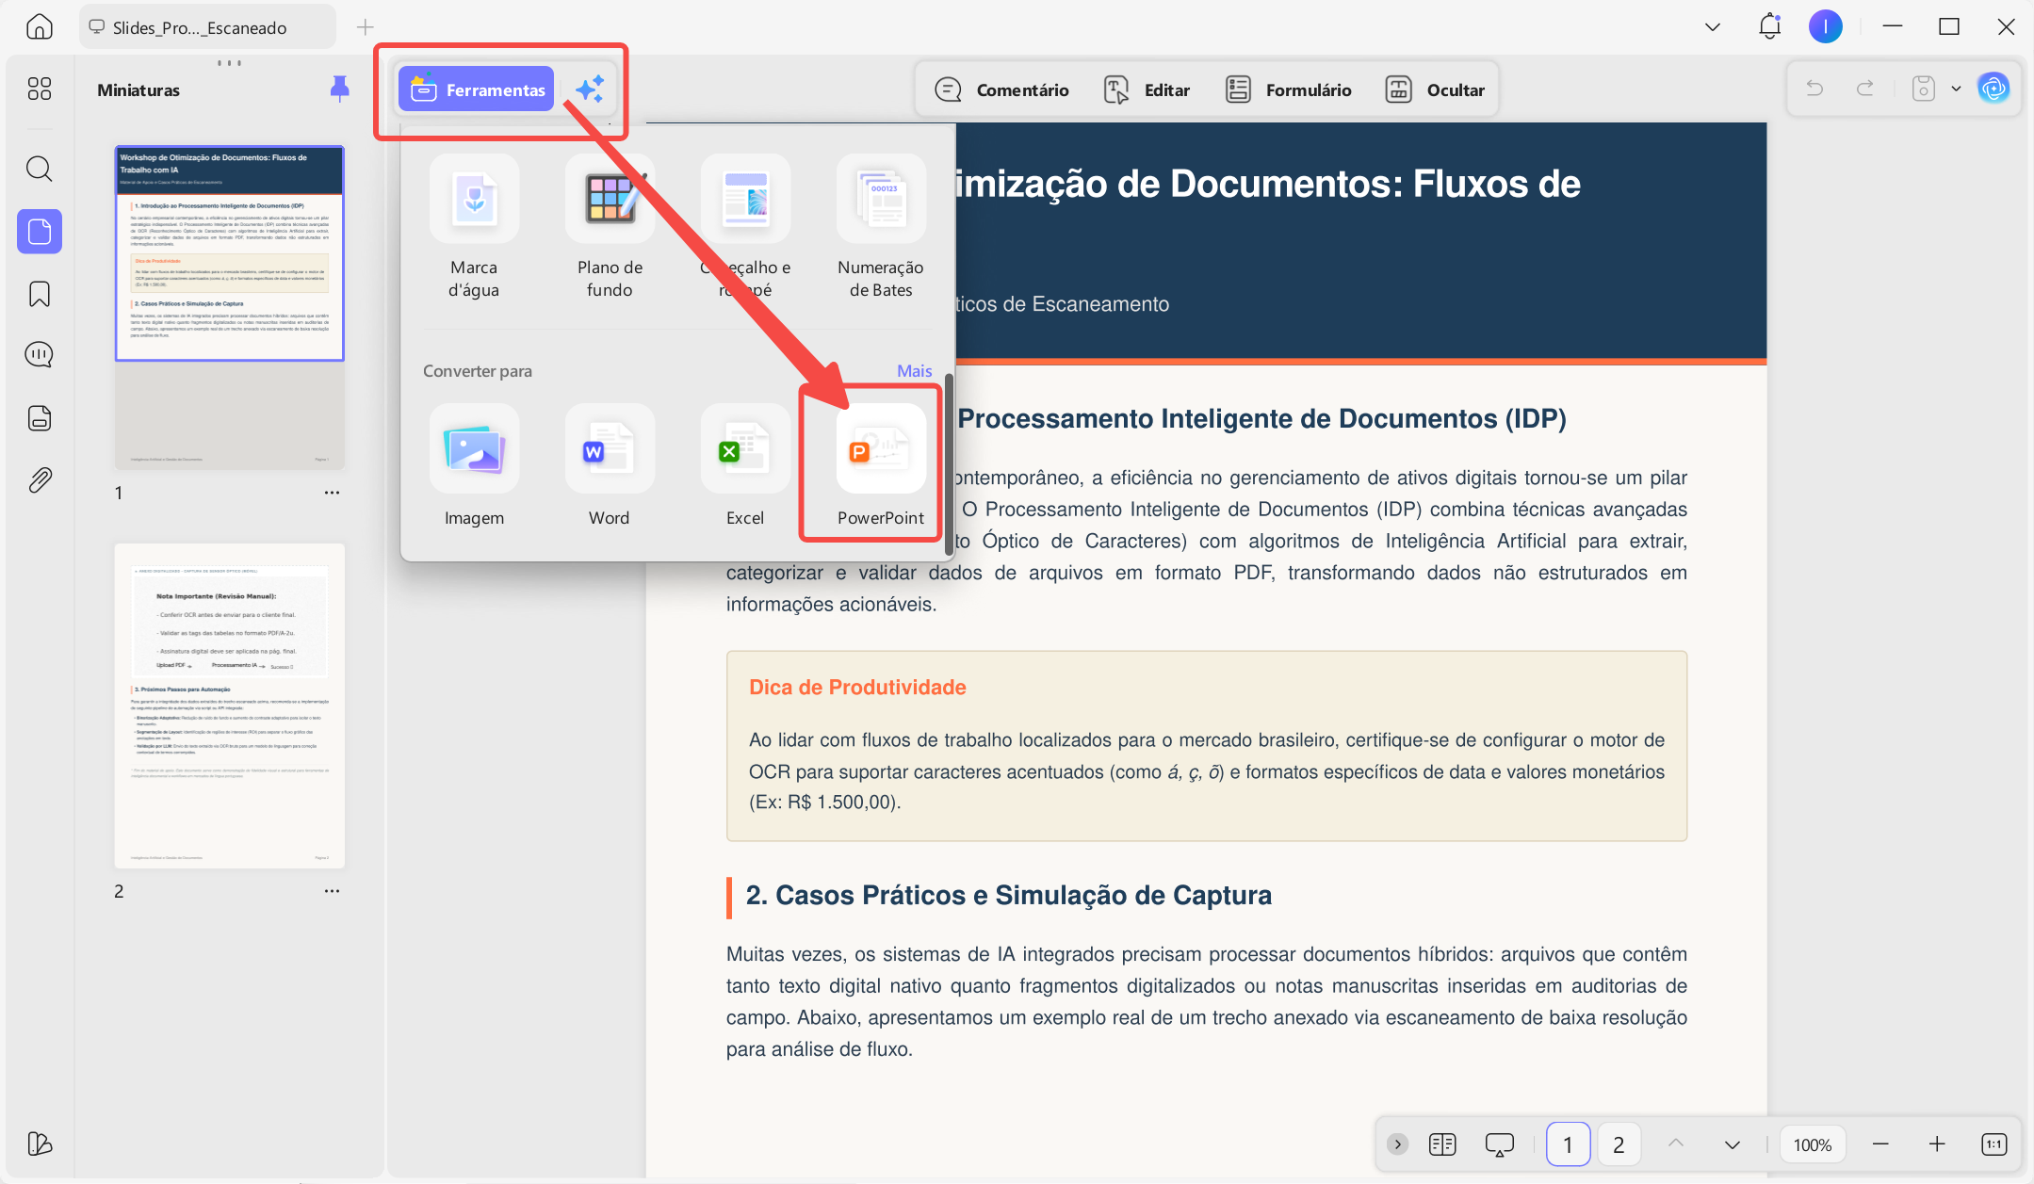Open the Ferramentas menu button
Image resolution: width=2034 pixels, height=1184 pixels.
(476, 89)
